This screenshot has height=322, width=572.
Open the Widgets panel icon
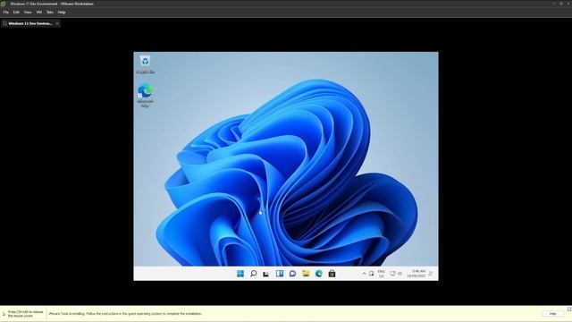click(x=280, y=274)
